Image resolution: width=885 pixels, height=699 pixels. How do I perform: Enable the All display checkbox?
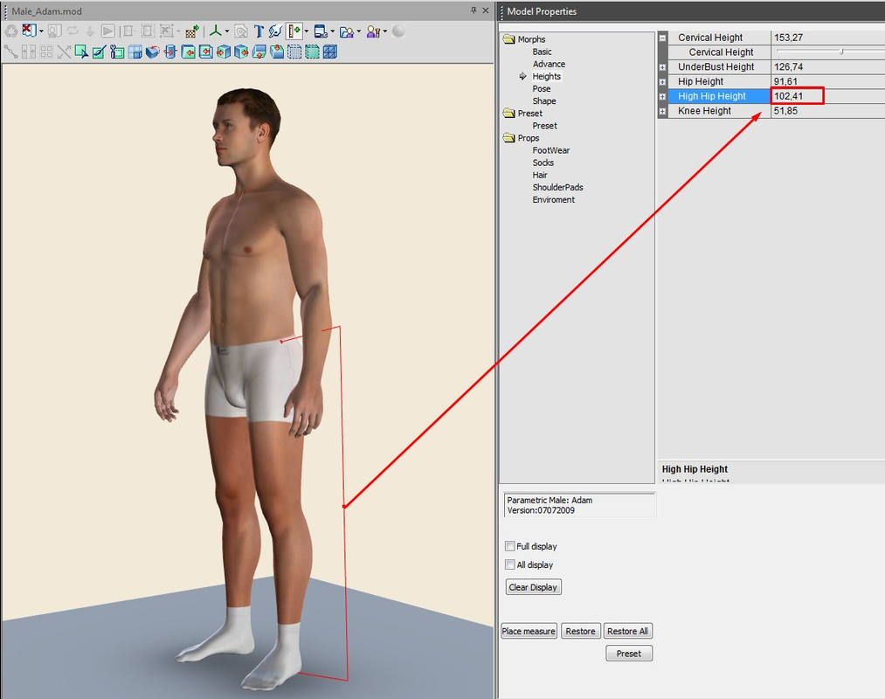point(509,564)
